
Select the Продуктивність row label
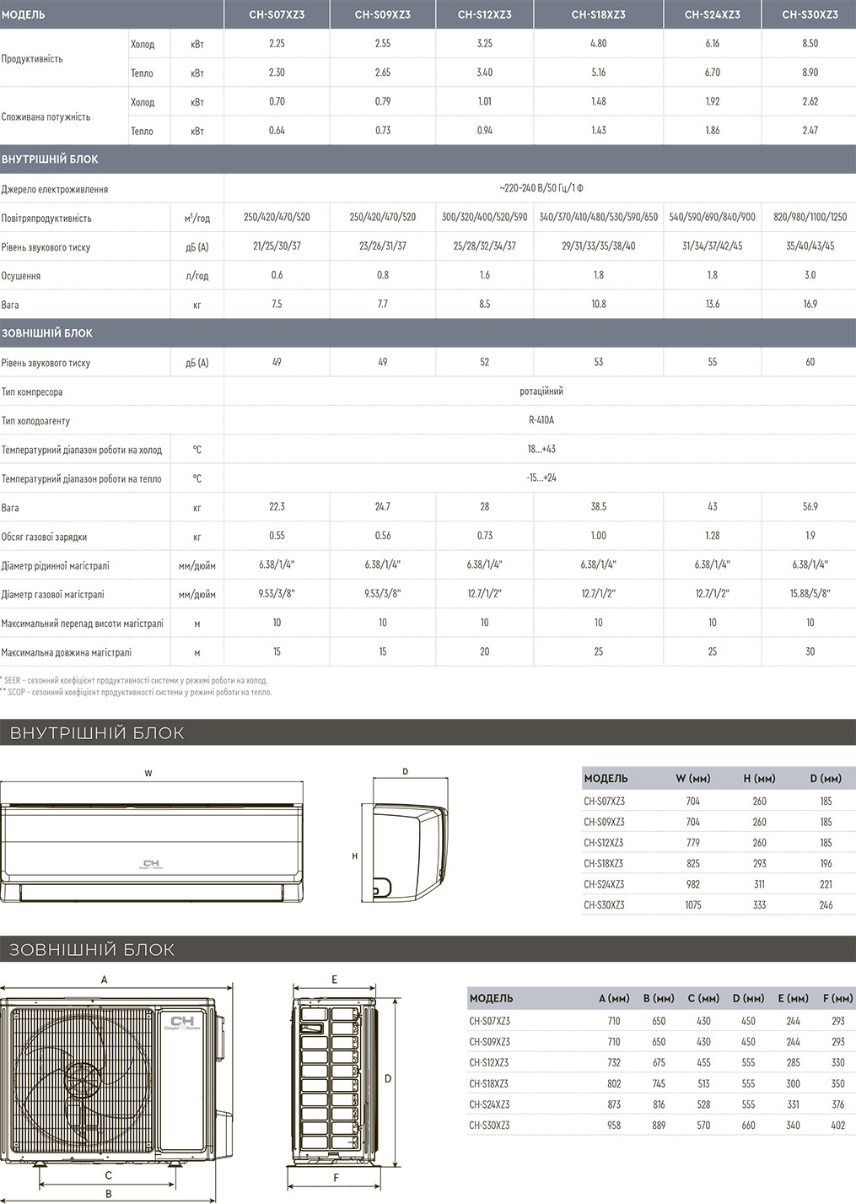[x=33, y=59]
